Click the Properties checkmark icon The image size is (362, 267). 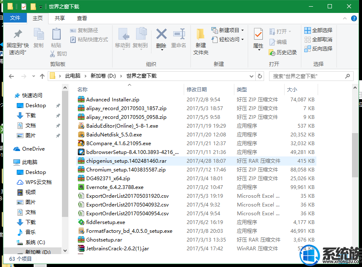click(258, 35)
